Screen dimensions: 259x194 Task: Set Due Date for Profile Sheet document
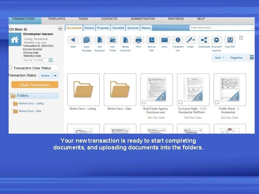point(230,117)
